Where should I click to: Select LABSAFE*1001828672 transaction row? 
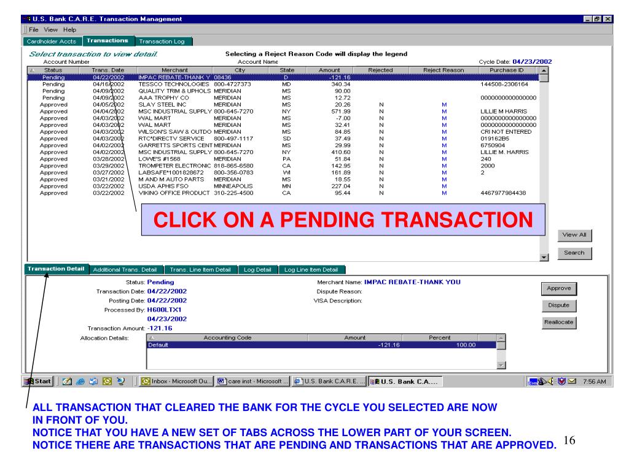point(283,172)
